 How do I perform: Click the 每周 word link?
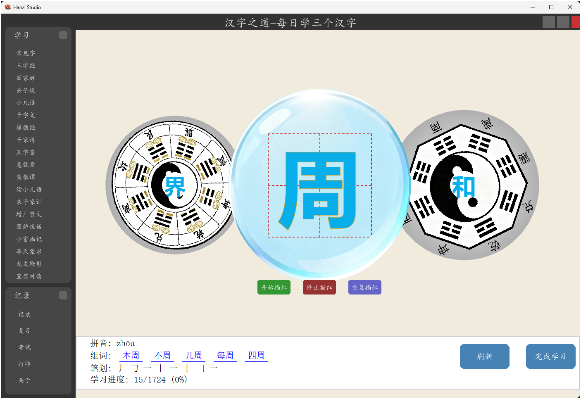225,356
